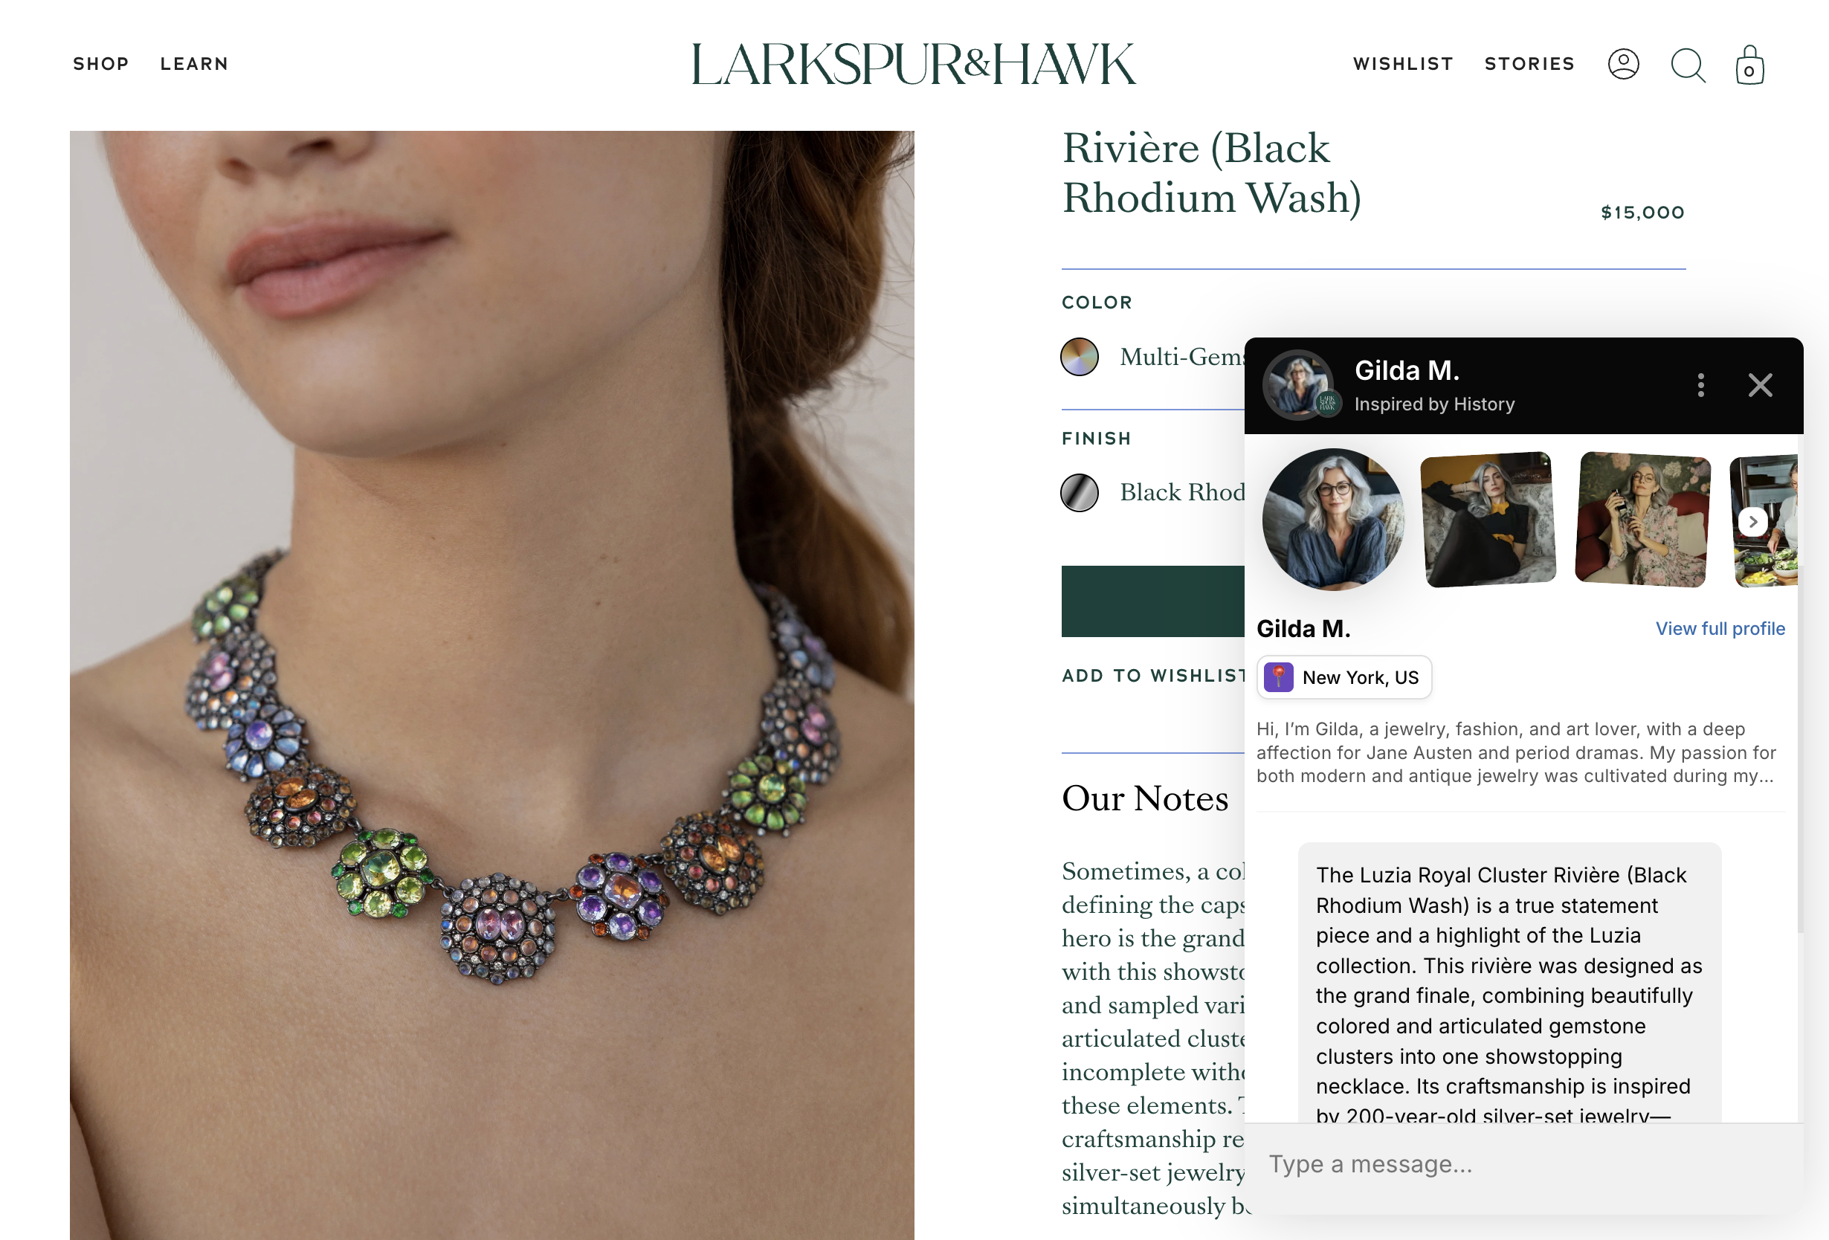Open chat options three-dot menu
The image size is (1829, 1240).
tap(1700, 385)
